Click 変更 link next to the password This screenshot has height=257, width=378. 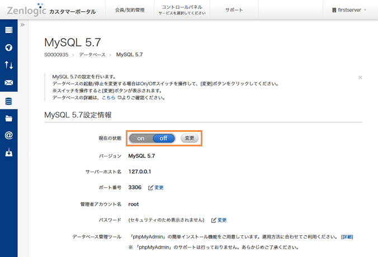point(219,220)
